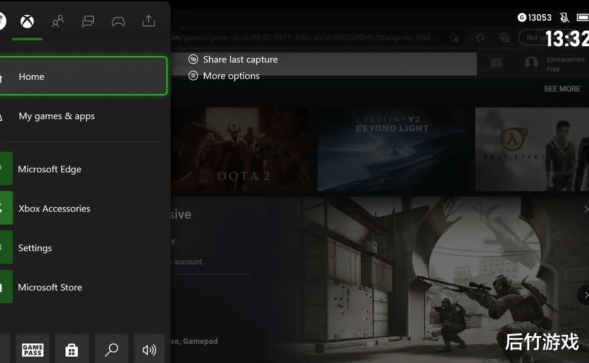Click the Microsoft Store green tile icon
The width and height of the screenshot is (589, 363).
(6, 287)
